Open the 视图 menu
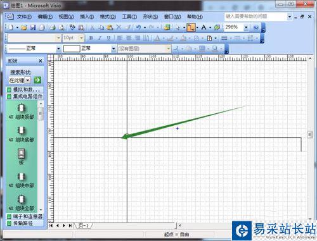317x241 pixels. (66, 16)
